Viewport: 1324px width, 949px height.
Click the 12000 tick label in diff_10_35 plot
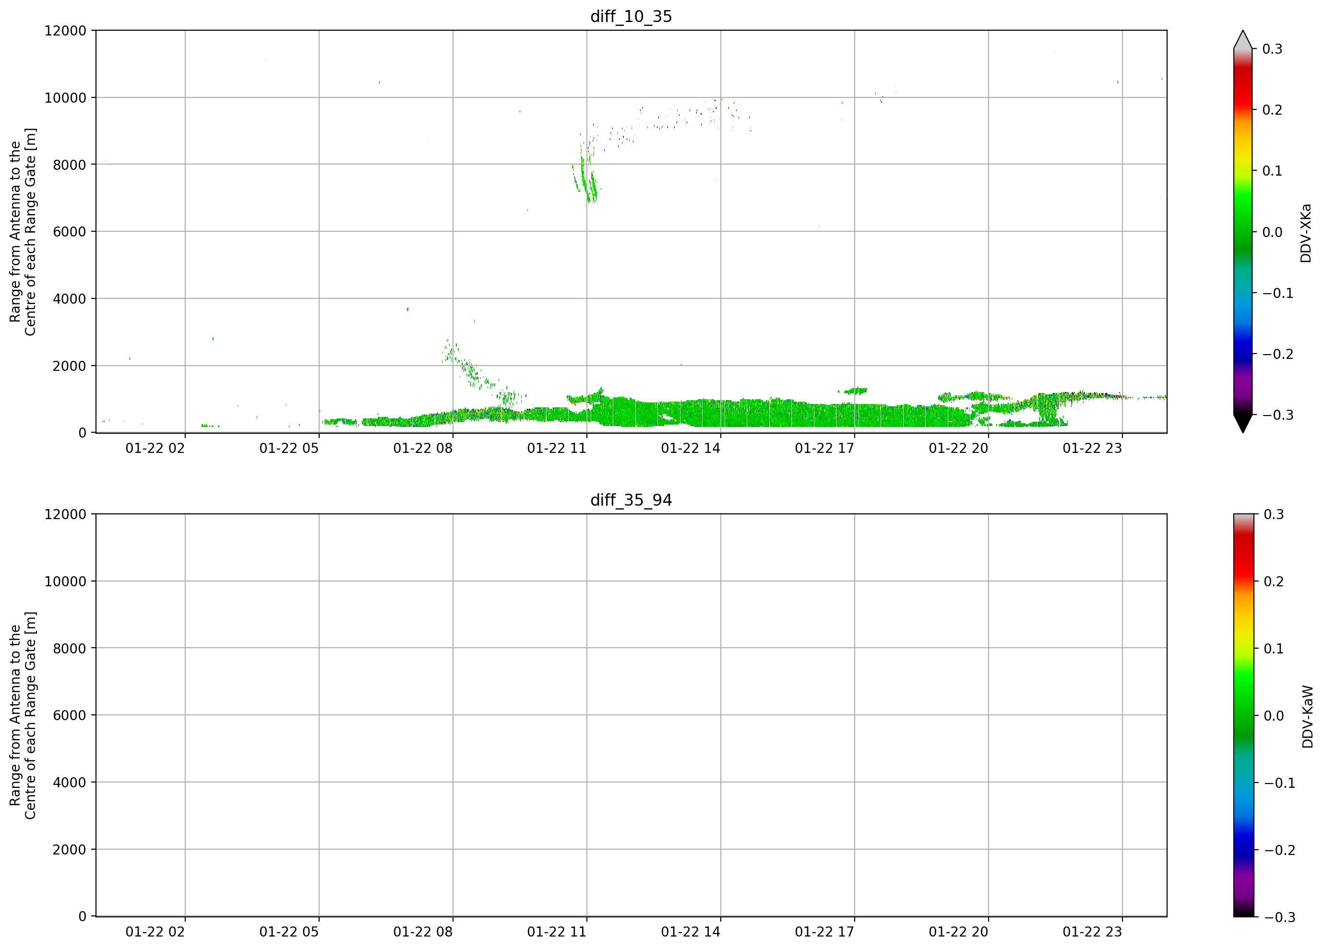click(65, 30)
